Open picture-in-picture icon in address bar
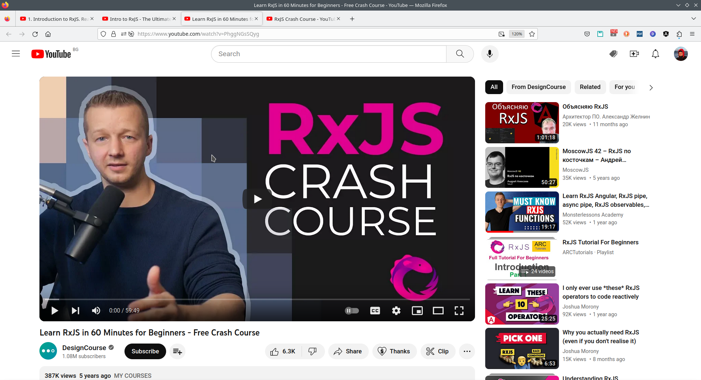The image size is (701, 380). [502, 34]
